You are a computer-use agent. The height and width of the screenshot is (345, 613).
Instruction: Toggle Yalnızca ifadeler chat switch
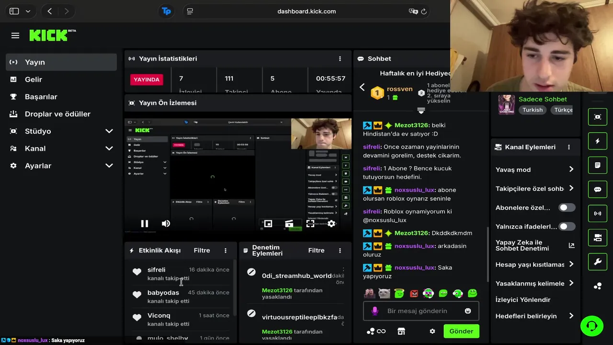[567, 226]
